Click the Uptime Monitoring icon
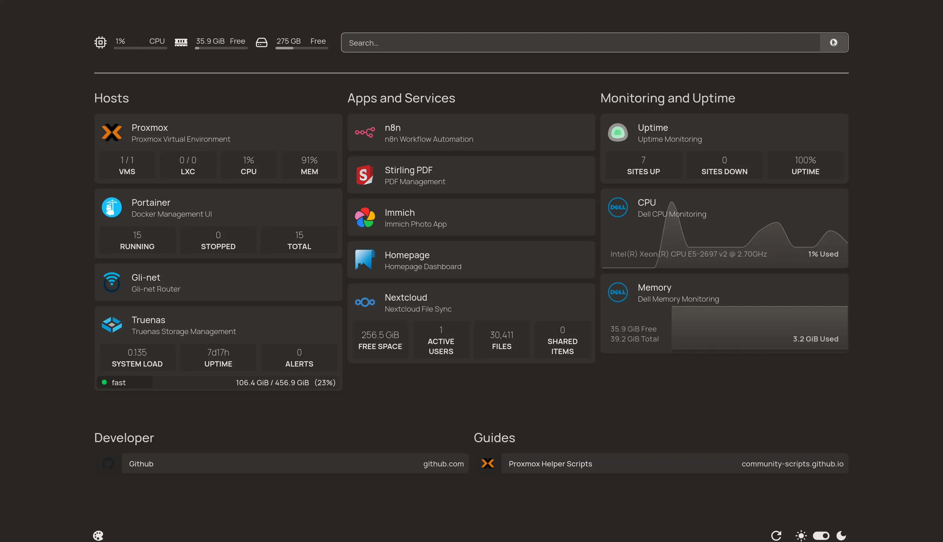The image size is (943, 542). point(618,132)
